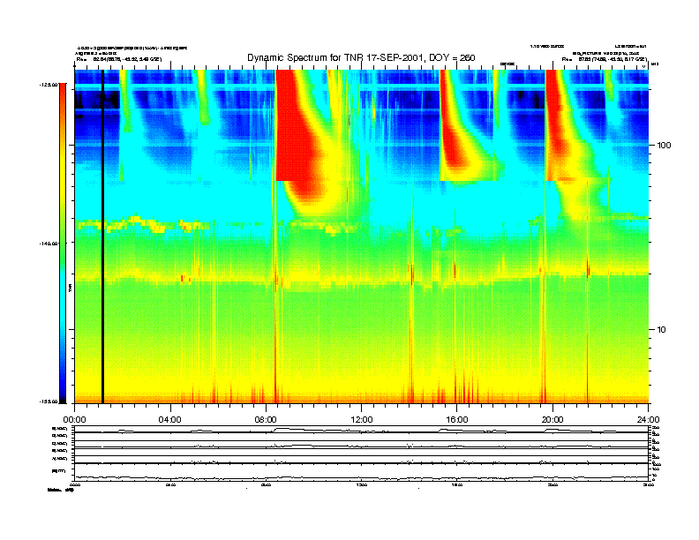Click the vertical rainbow color scale bar
Viewport: 699px width, 540px height.
(63, 244)
